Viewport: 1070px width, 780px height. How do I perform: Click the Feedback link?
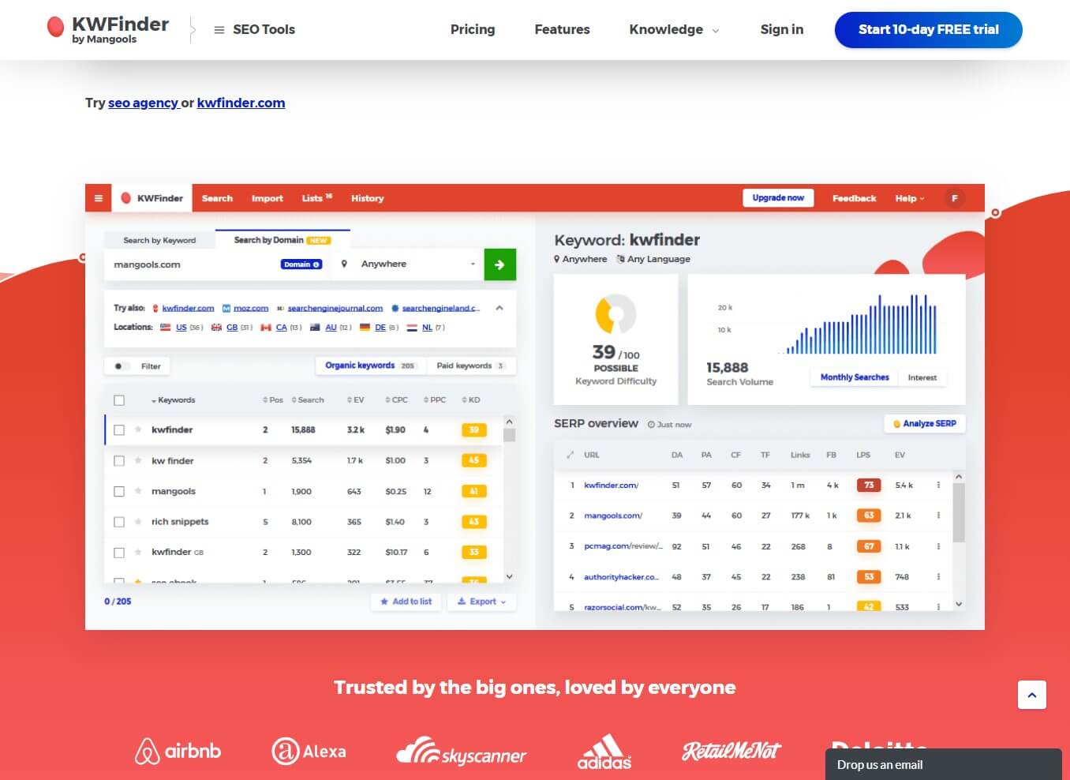854,198
